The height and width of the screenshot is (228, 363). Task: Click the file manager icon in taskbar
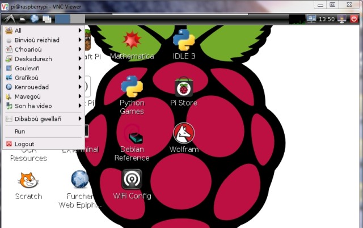tap(22, 19)
